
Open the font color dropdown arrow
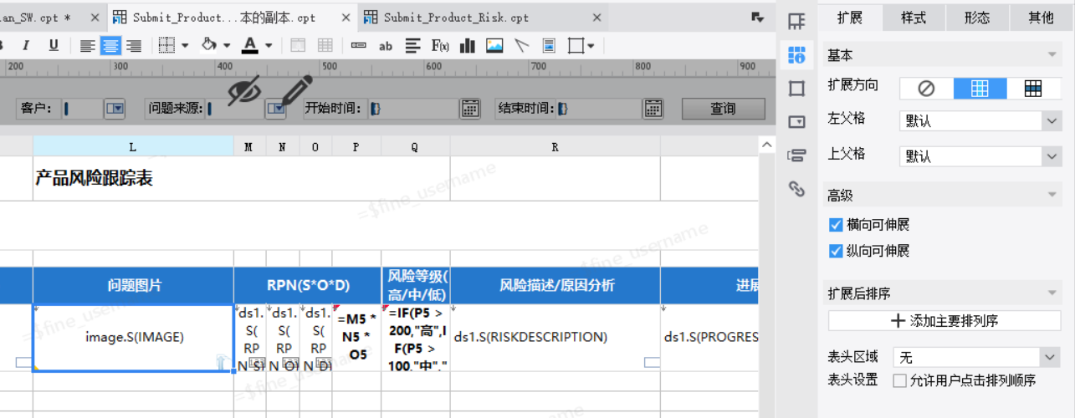[x=269, y=46]
